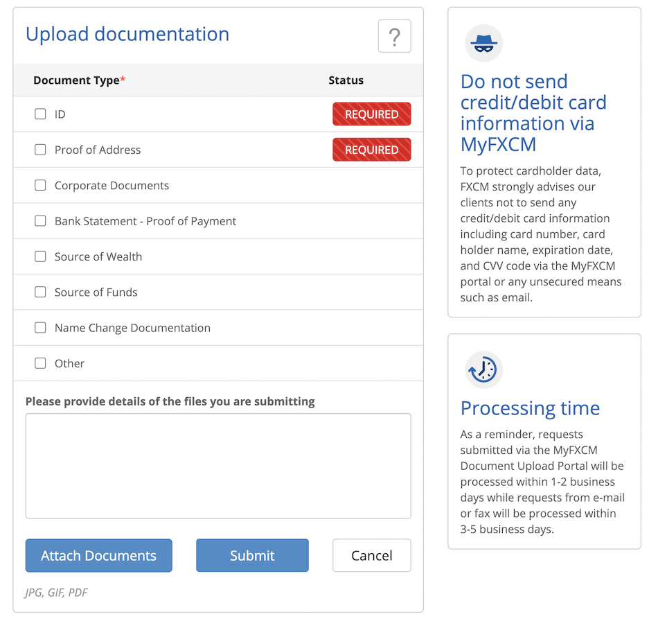Check the Name Change Documentation box
This screenshot has height=621, width=658.
coord(41,328)
